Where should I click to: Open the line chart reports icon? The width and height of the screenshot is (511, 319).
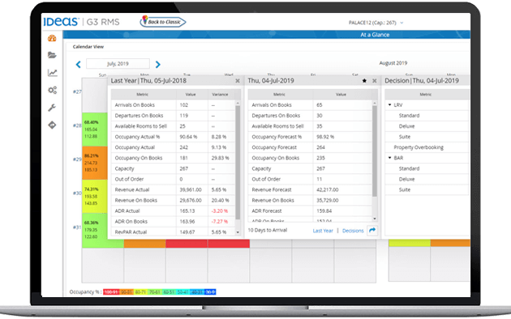[x=52, y=73]
